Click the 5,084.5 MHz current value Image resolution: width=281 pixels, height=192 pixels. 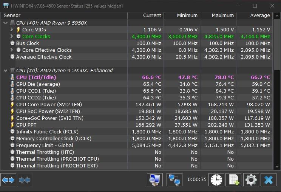[147, 146]
